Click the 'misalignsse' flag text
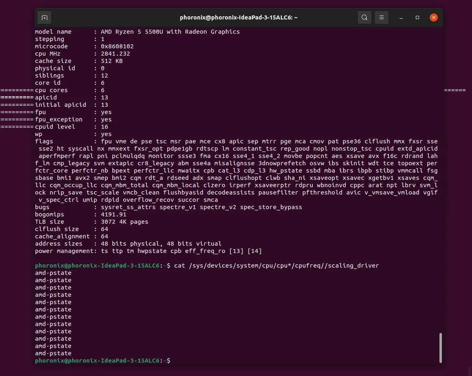This screenshot has height=376, width=472. pyautogui.click(x=234, y=163)
